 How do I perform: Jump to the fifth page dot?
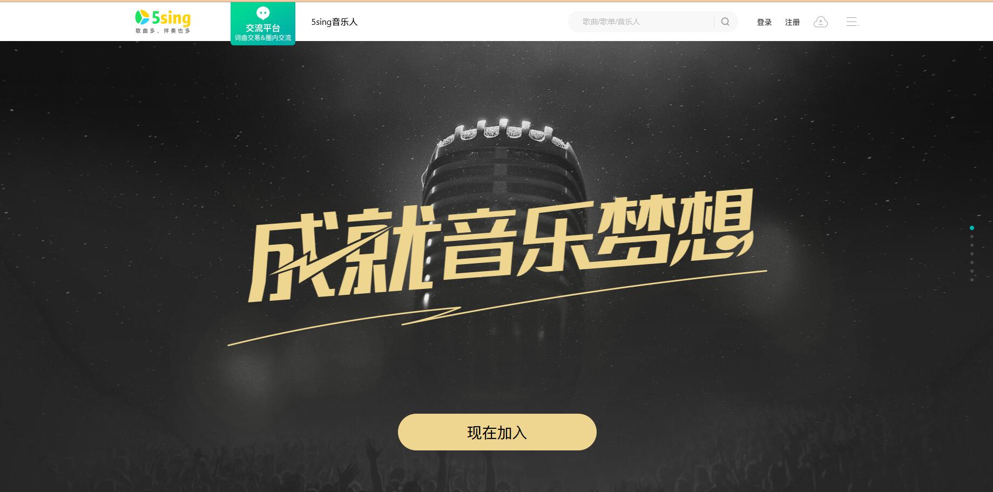(972, 262)
